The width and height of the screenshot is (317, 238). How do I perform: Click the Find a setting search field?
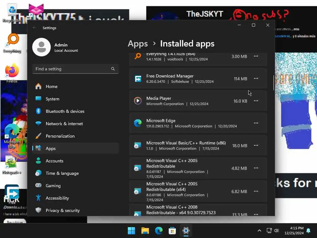tap(75, 69)
